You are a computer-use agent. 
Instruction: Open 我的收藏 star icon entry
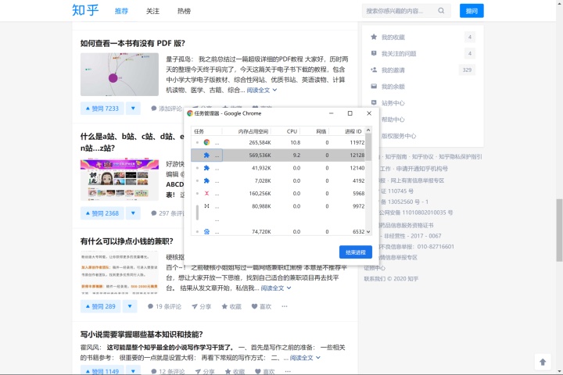click(x=423, y=37)
